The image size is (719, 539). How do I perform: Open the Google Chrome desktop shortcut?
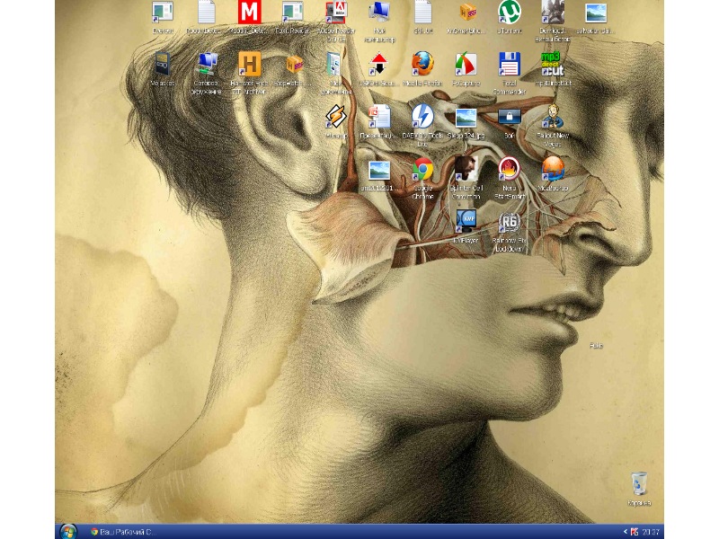click(422, 170)
